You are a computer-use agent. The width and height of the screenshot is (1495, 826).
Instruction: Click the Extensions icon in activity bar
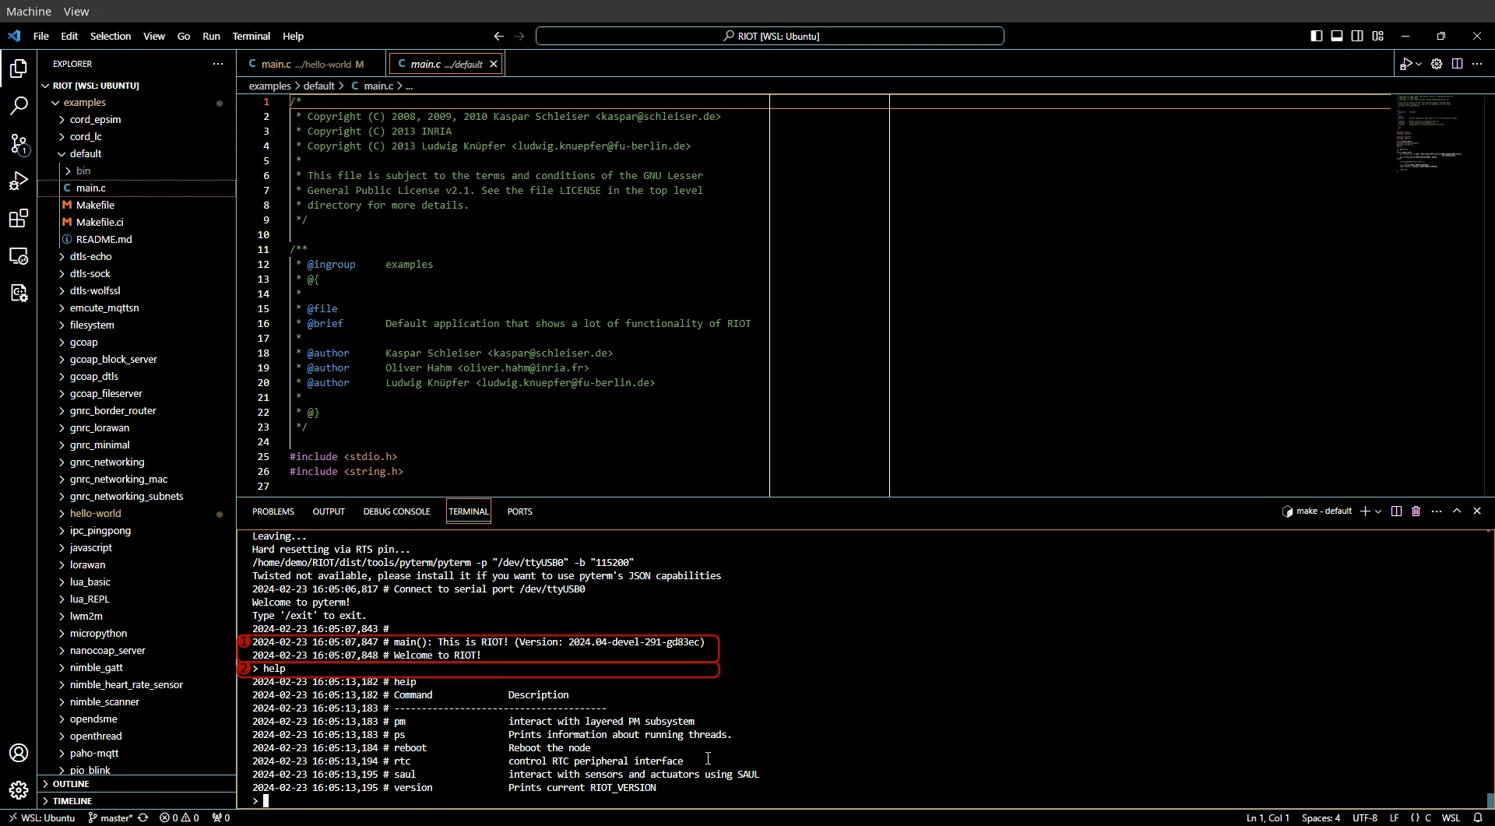pyautogui.click(x=19, y=219)
